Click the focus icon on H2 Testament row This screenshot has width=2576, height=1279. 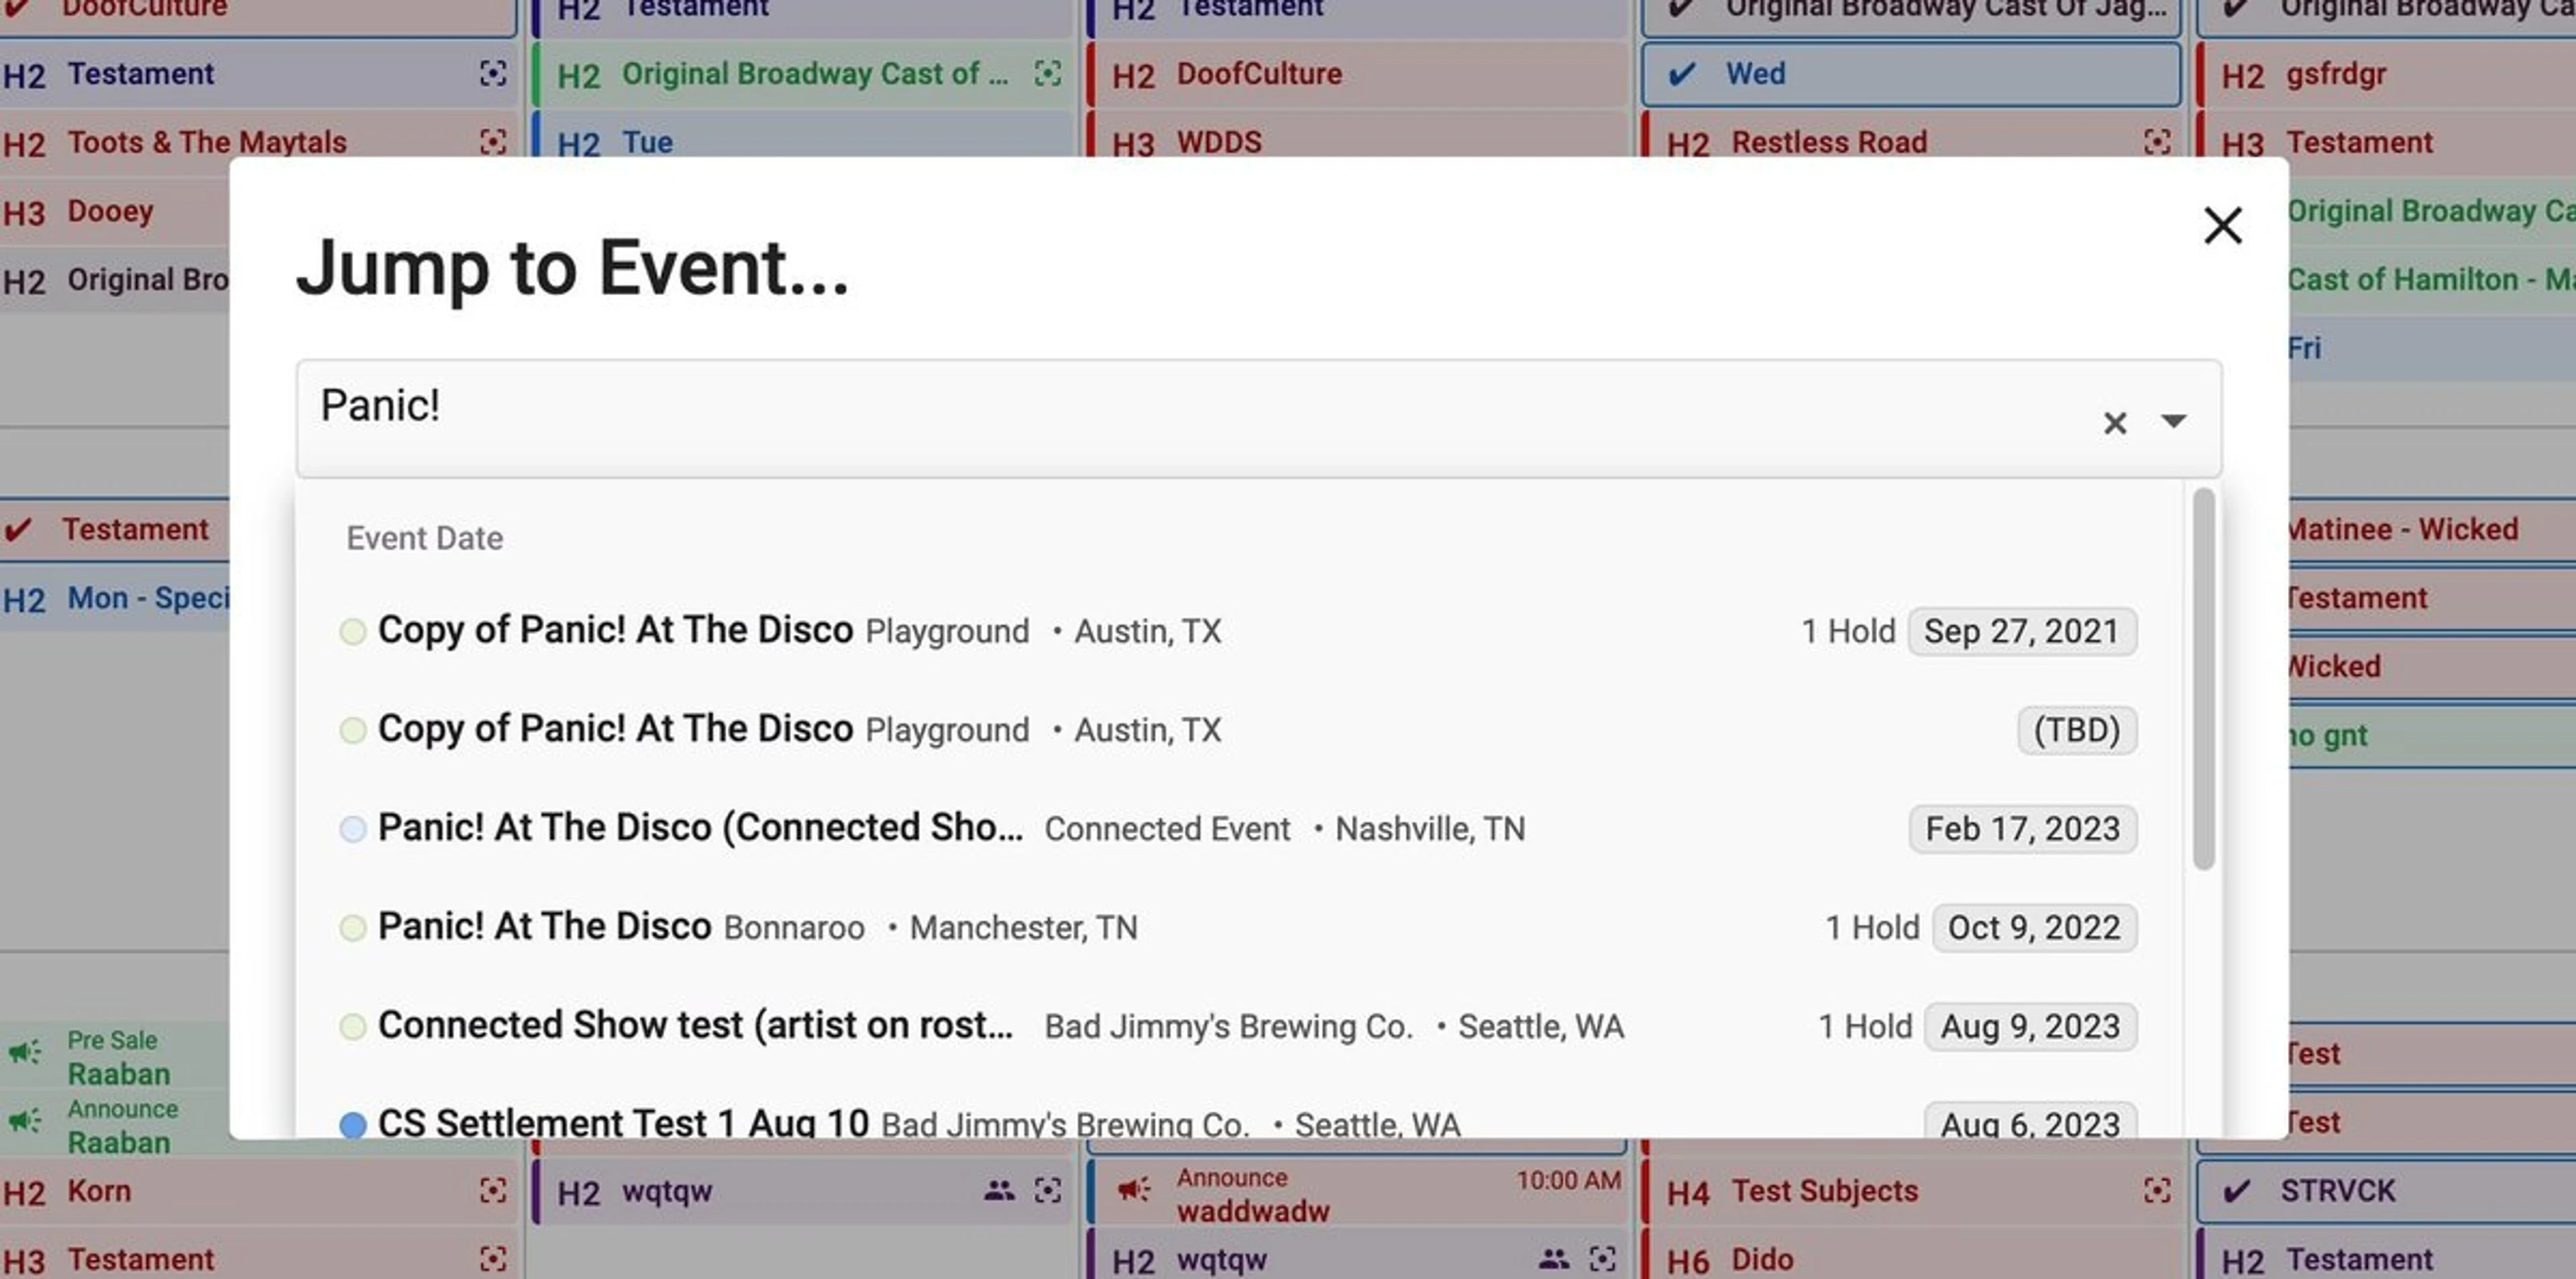(493, 73)
